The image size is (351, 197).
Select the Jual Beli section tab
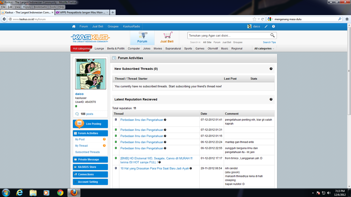click(167, 38)
